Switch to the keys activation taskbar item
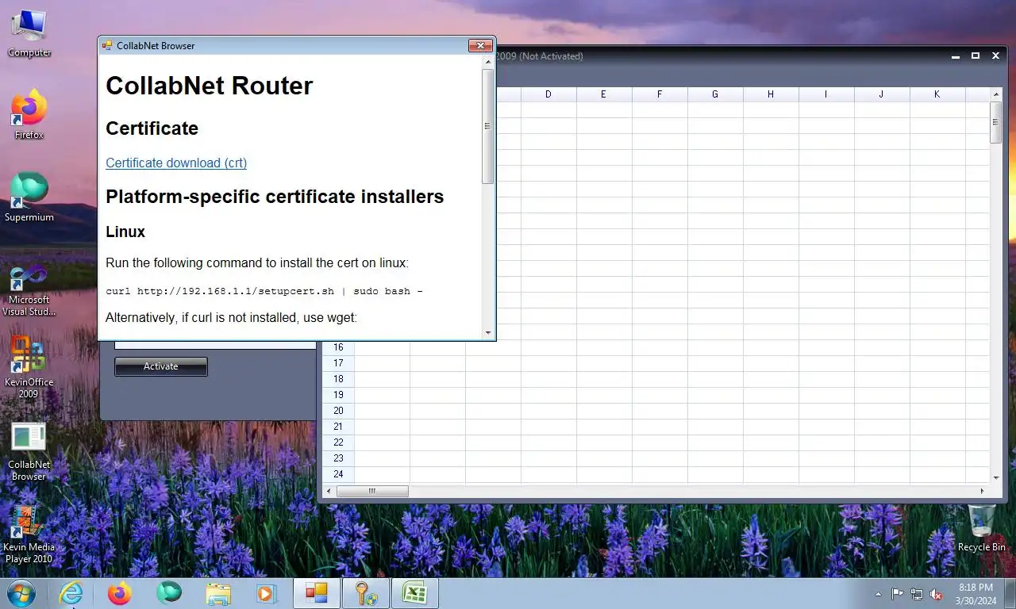The image size is (1016, 609). click(x=366, y=593)
